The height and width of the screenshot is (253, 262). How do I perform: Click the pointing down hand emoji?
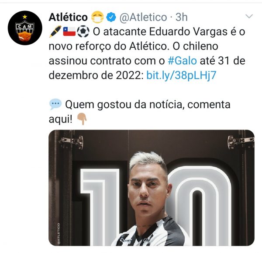tap(82, 119)
